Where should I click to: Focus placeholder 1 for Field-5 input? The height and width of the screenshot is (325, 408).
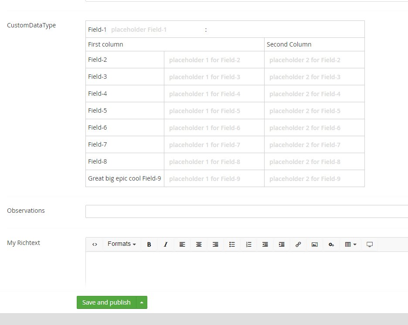pyautogui.click(x=214, y=111)
